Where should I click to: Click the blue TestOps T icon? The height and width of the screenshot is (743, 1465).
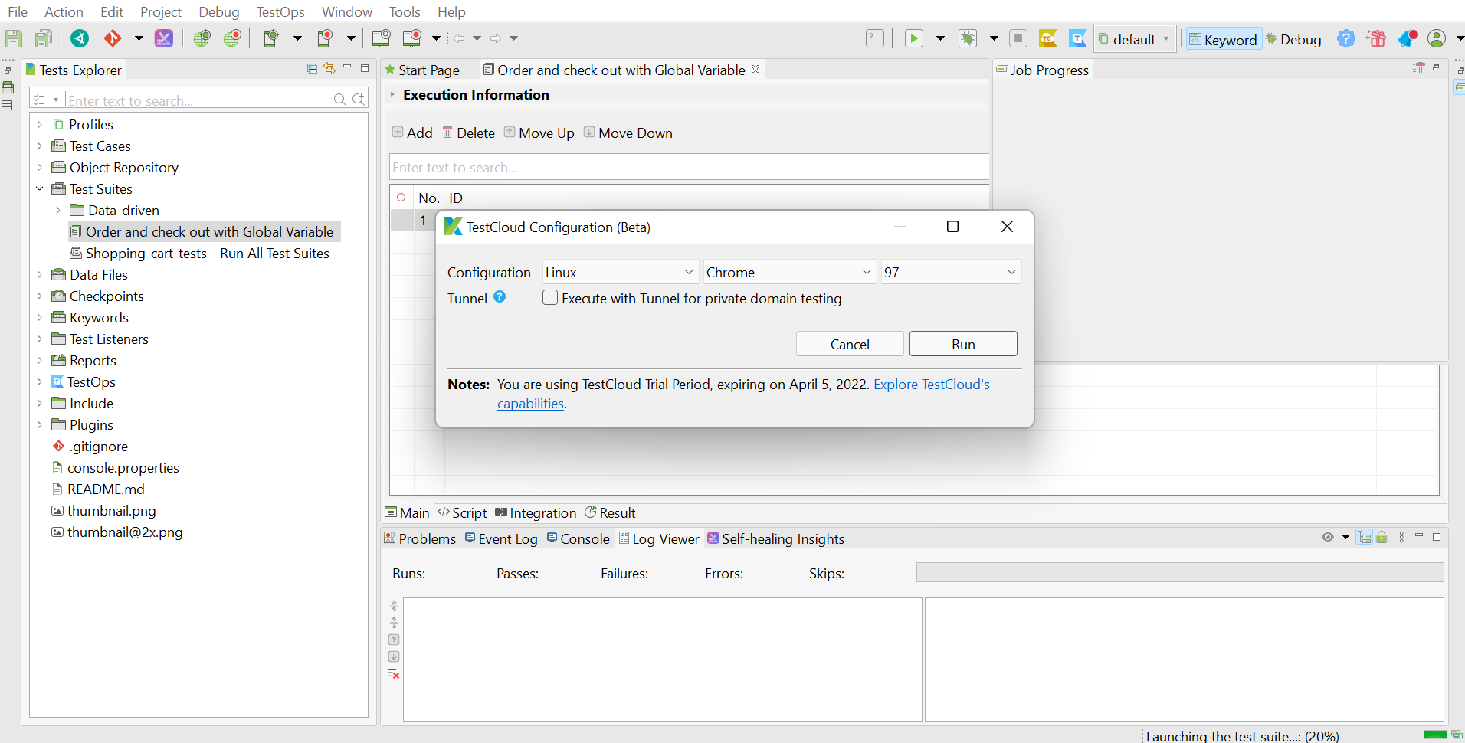(x=1077, y=38)
